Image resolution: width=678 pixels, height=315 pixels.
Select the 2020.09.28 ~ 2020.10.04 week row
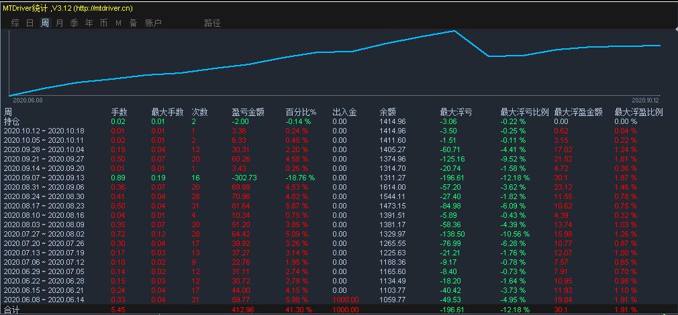point(339,149)
